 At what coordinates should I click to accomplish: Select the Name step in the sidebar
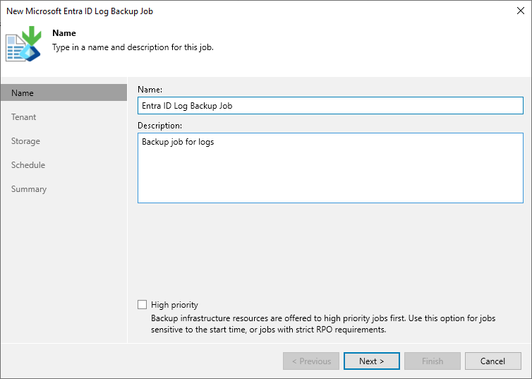point(23,93)
